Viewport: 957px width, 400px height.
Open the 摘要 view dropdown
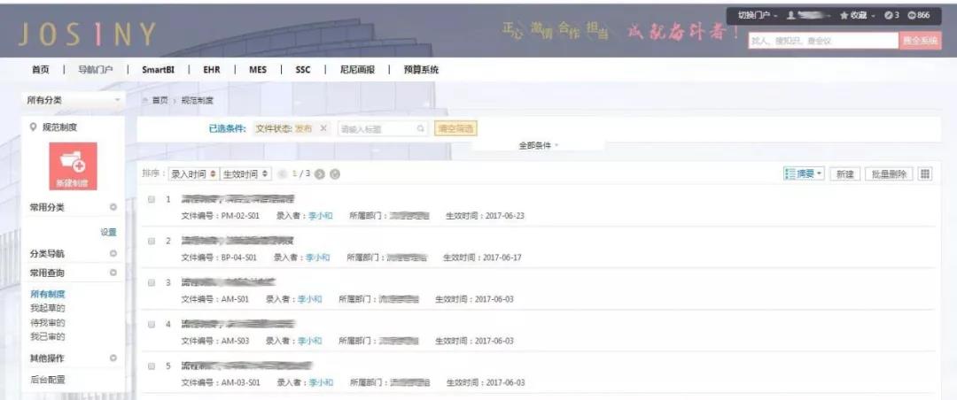(804, 173)
